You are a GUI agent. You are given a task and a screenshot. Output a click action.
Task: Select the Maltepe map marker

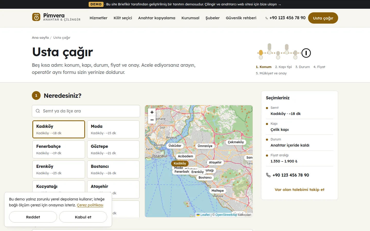click(218, 190)
